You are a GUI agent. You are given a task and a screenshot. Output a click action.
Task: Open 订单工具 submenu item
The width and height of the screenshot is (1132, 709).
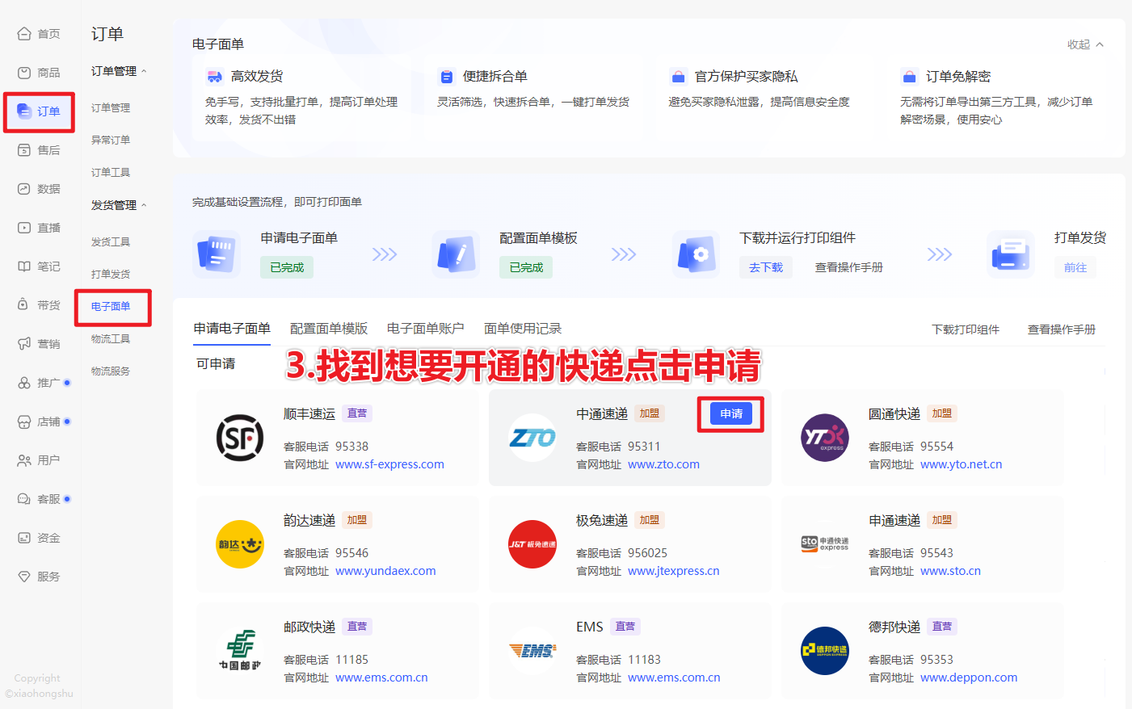click(111, 172)
